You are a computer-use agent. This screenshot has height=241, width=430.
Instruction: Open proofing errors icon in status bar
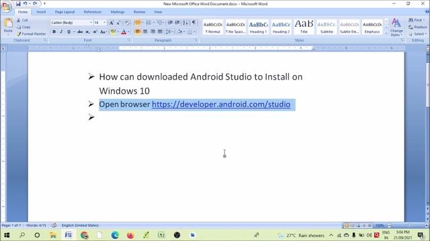point(54,225)
